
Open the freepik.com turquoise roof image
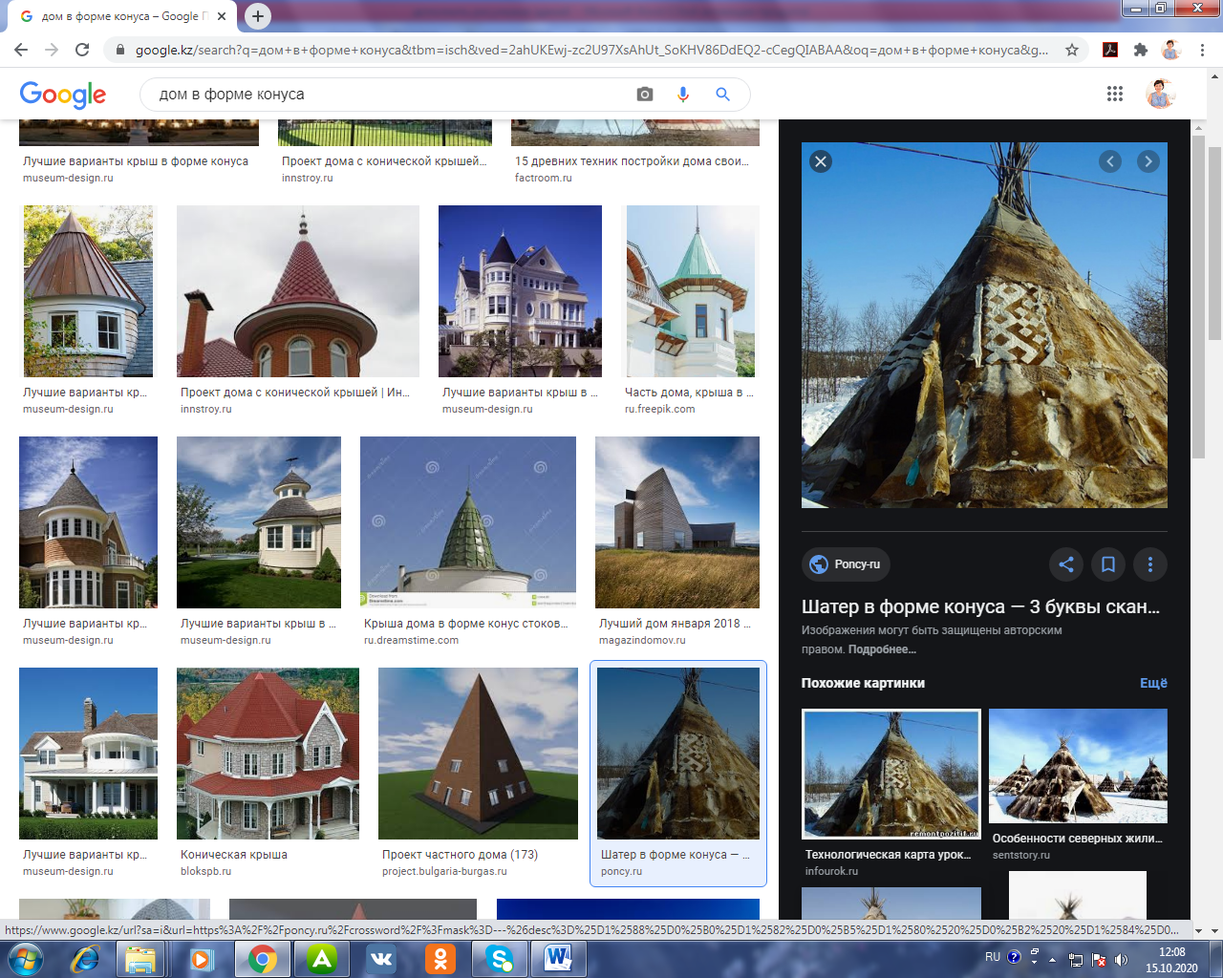pos(690,291)
